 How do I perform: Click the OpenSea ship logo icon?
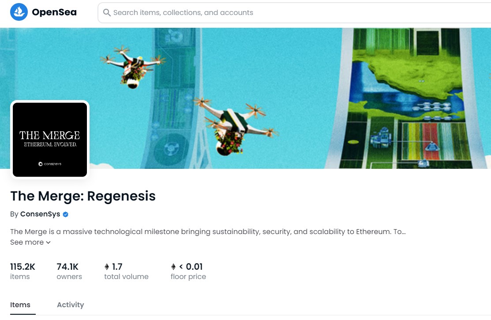pos(19,12)
